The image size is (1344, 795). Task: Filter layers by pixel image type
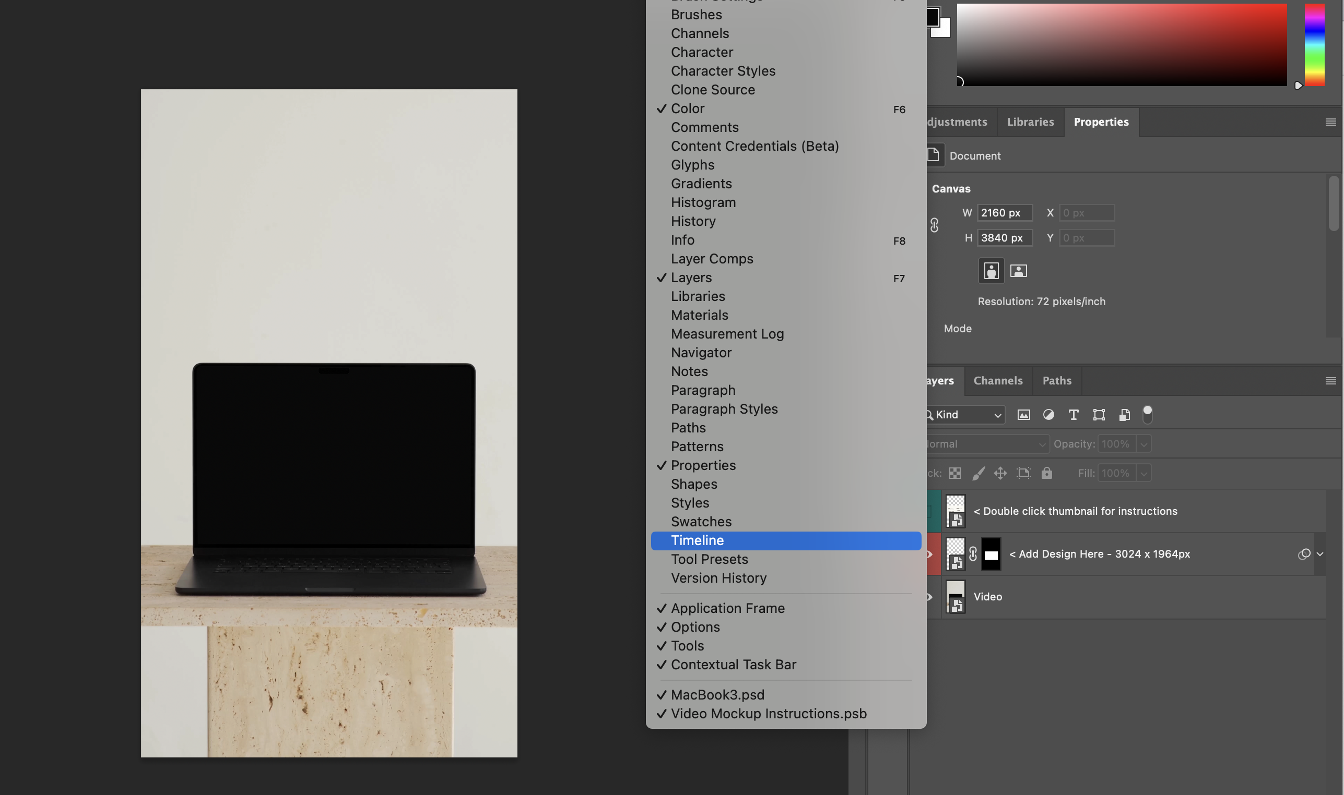point(1023,415)
